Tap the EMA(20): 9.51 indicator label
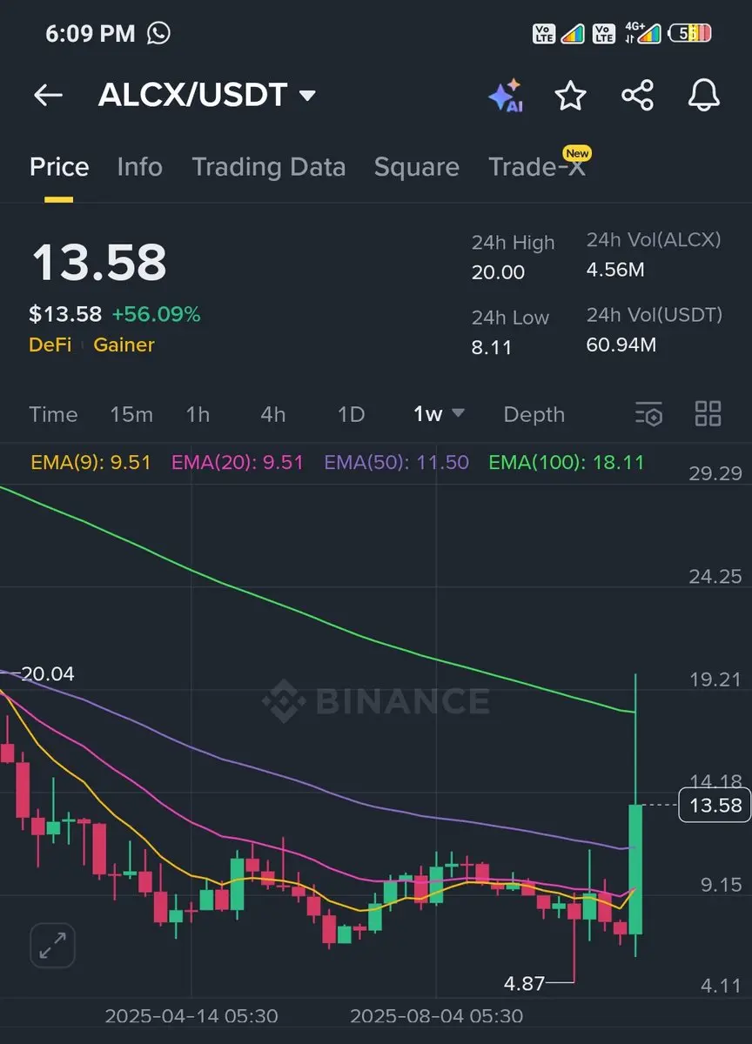The height and width of the screenshot is (1044, 752). coord(238,462)
